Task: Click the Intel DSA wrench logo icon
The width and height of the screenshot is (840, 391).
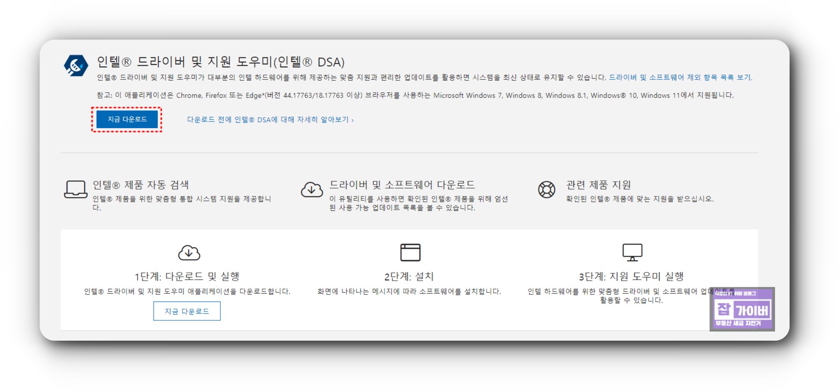Action: 76,66
